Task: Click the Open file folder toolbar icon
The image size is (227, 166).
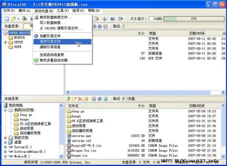Action: (x=14, y=19)
